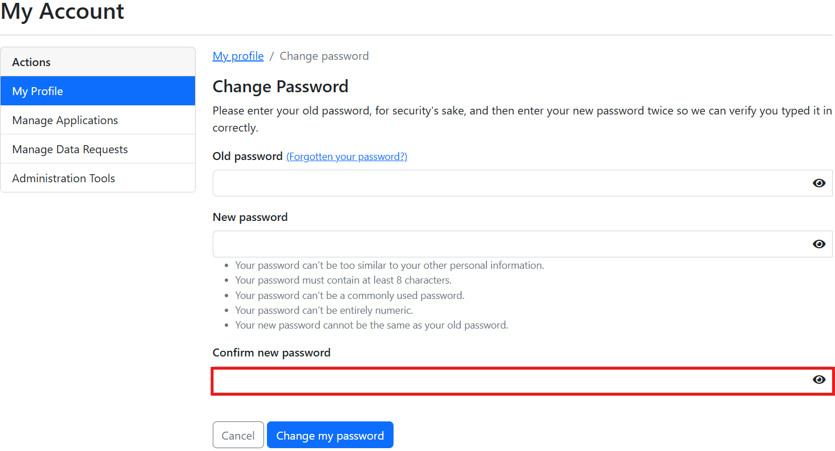The height and width of the screenshot is (451, 835).
Task: Toggle visibility of New password field
Action: point(819,244)
